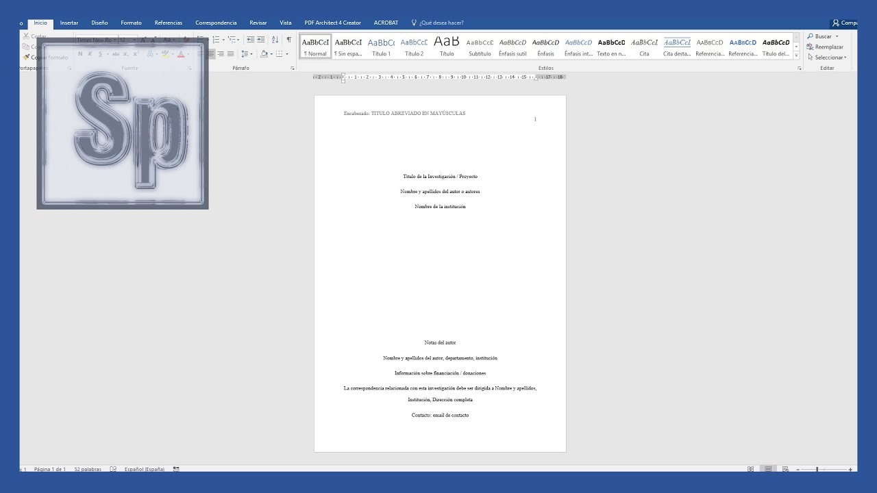Click Buscar search button
Image resolution: width=877 pixels, height=493 pixels.
[x=819, y=36]
